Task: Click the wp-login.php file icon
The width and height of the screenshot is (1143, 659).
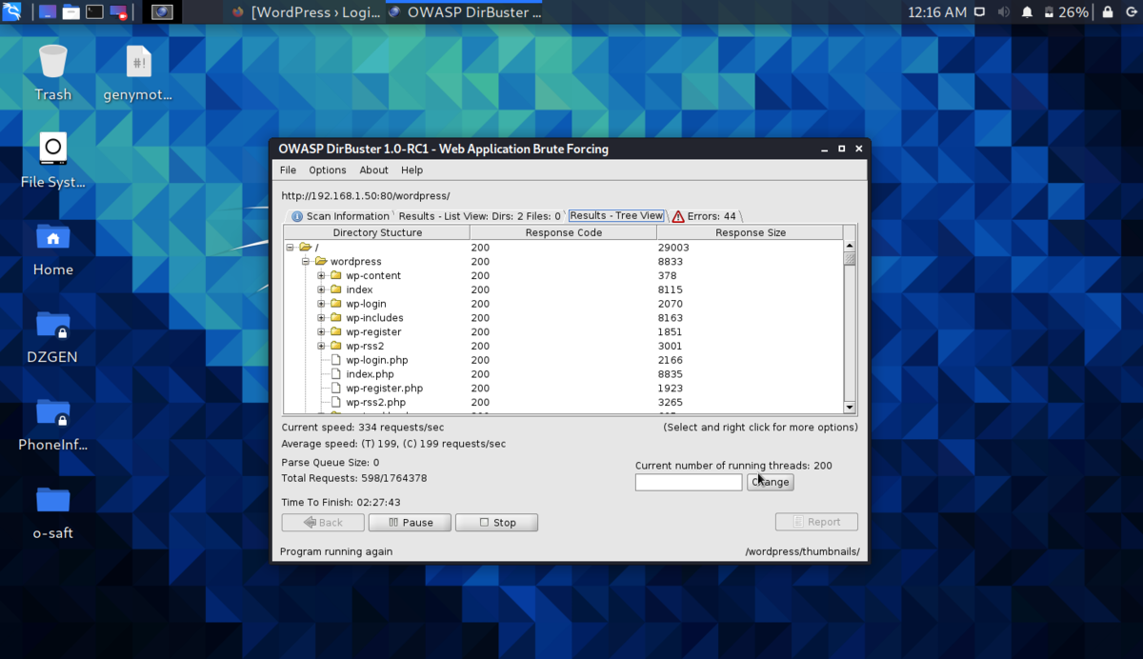Action: 336,360
